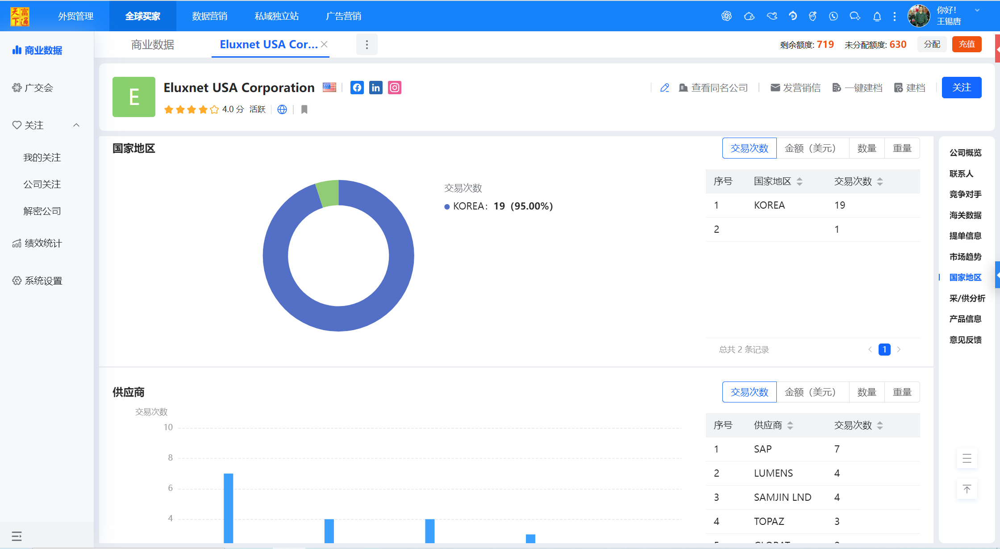Open the 私域独立站 top menu
The height and width of the screenshot is (549, 1000).
(277, 16)
